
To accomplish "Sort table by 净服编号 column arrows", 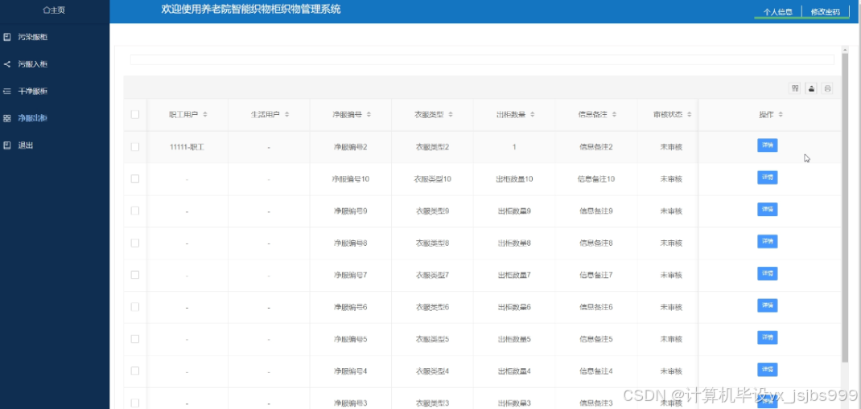I will click(369, 115).
